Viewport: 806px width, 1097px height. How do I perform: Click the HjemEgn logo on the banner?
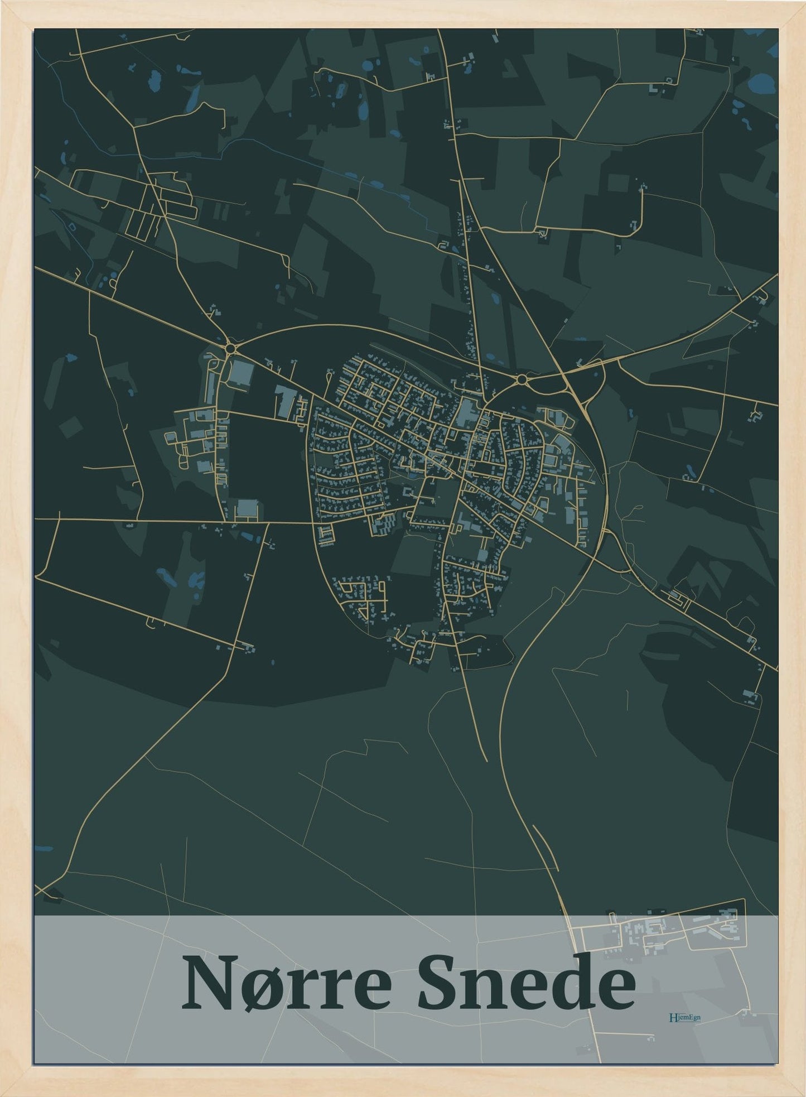point(684,1017)
